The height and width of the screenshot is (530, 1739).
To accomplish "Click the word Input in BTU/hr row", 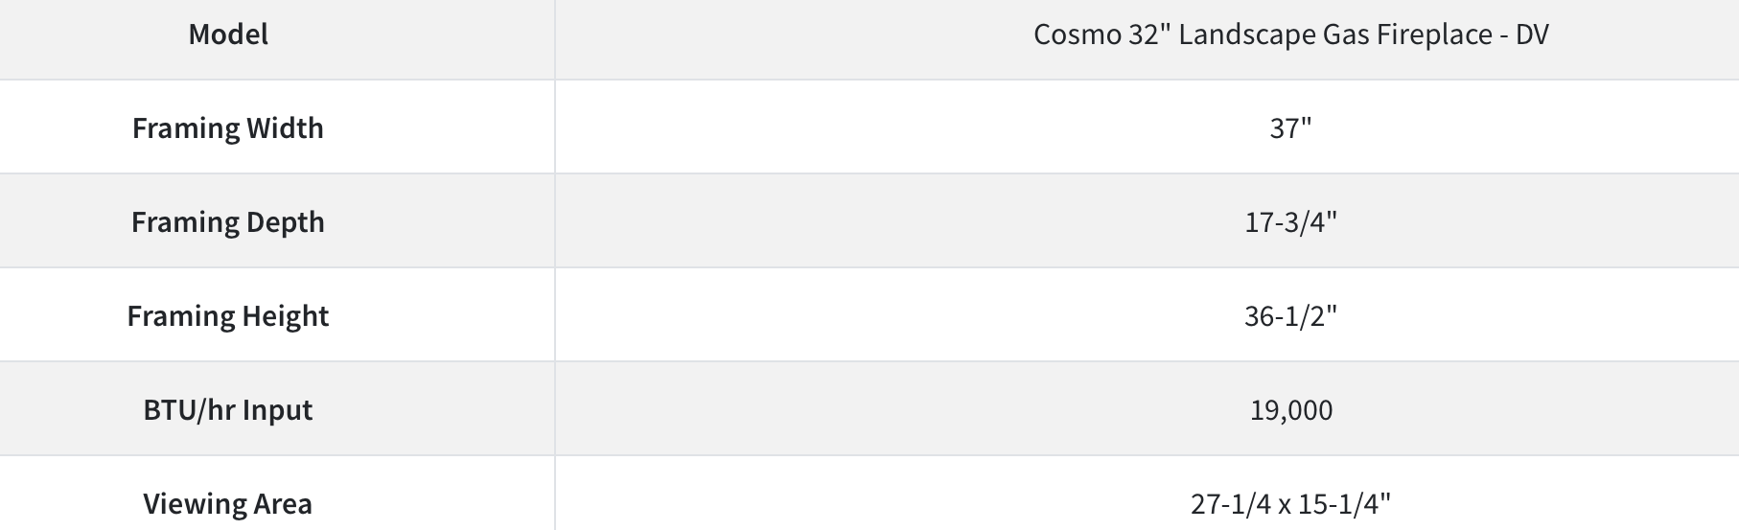I will click(277, 410).
